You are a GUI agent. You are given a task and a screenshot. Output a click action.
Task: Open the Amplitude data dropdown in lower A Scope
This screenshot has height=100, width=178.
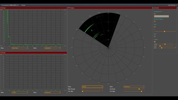(53, 92)
